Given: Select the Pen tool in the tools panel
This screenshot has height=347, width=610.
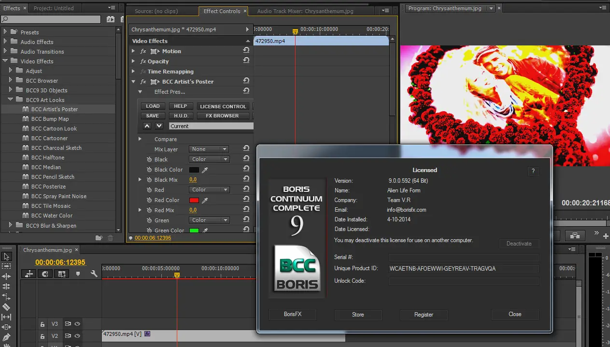Looking at the screenshot, I should (x=6, y=337).
